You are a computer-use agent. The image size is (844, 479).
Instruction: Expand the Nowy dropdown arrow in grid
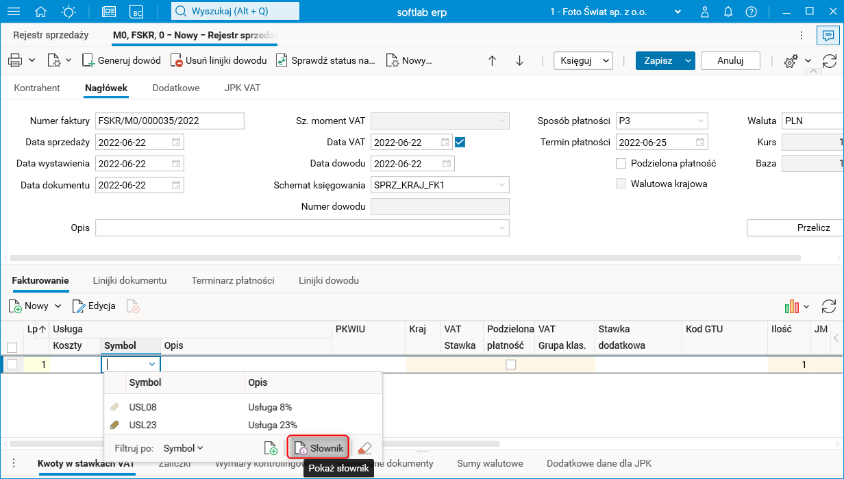[x=58, y=306]
